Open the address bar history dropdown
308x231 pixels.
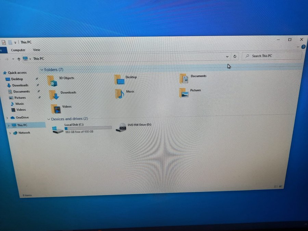coord(228,56)
